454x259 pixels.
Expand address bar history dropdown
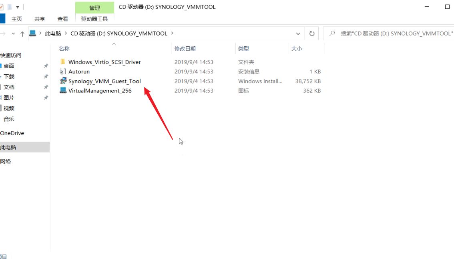tap(298, 34)
